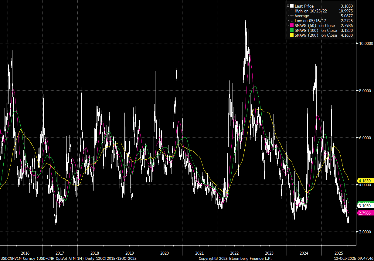Click the 13-Oct-2025 09:47:46 timestamp
This screenshot has height=261, width=374.
pos(353,258)
